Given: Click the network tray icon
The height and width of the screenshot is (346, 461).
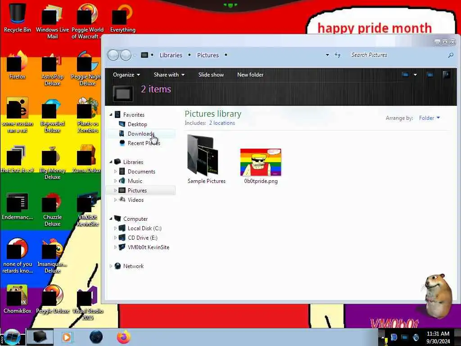Looking at the screenshot, I should [405, 337].
